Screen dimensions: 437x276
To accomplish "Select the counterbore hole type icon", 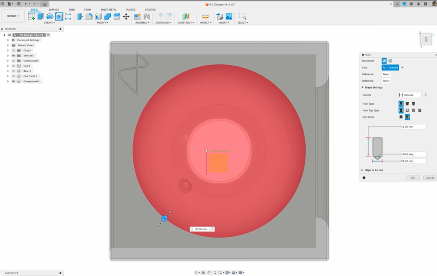I will click(x=407, y=104).
